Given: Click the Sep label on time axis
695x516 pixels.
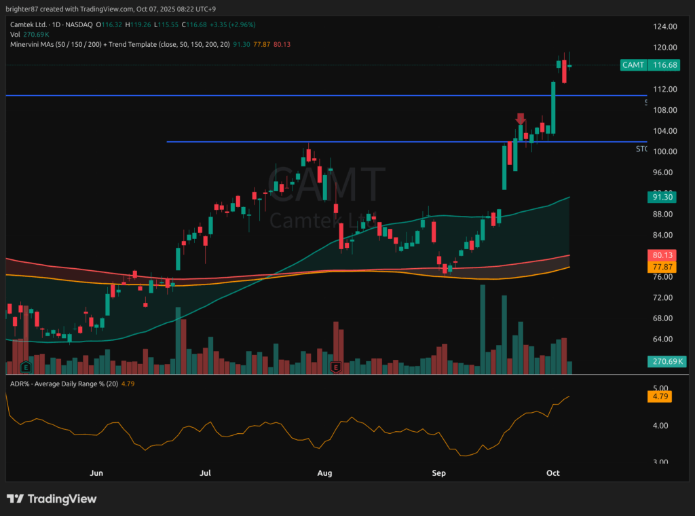Looking at the screenshot, I should tap(438, 473).
